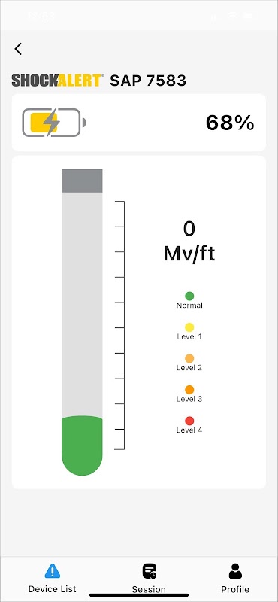Screen dimensions: 278x602
Task: Switch to the Profile tab
Action: click(x=235, y=579)
